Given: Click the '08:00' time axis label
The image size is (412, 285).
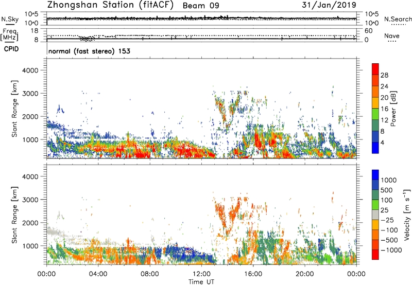Looking at the screenshot, I should tap(150, 274).
